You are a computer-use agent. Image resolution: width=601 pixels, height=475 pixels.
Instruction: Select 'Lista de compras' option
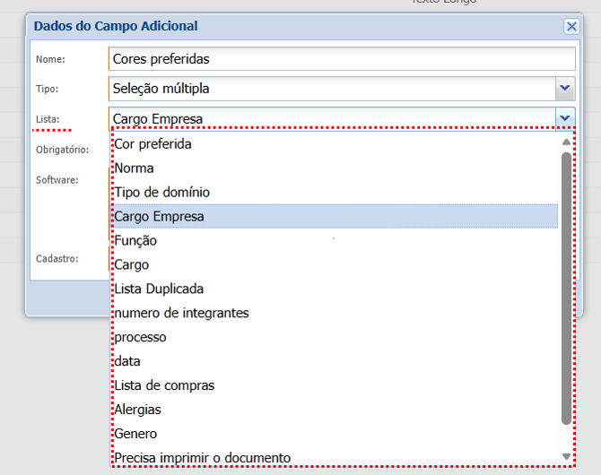[x=164, y=385]
